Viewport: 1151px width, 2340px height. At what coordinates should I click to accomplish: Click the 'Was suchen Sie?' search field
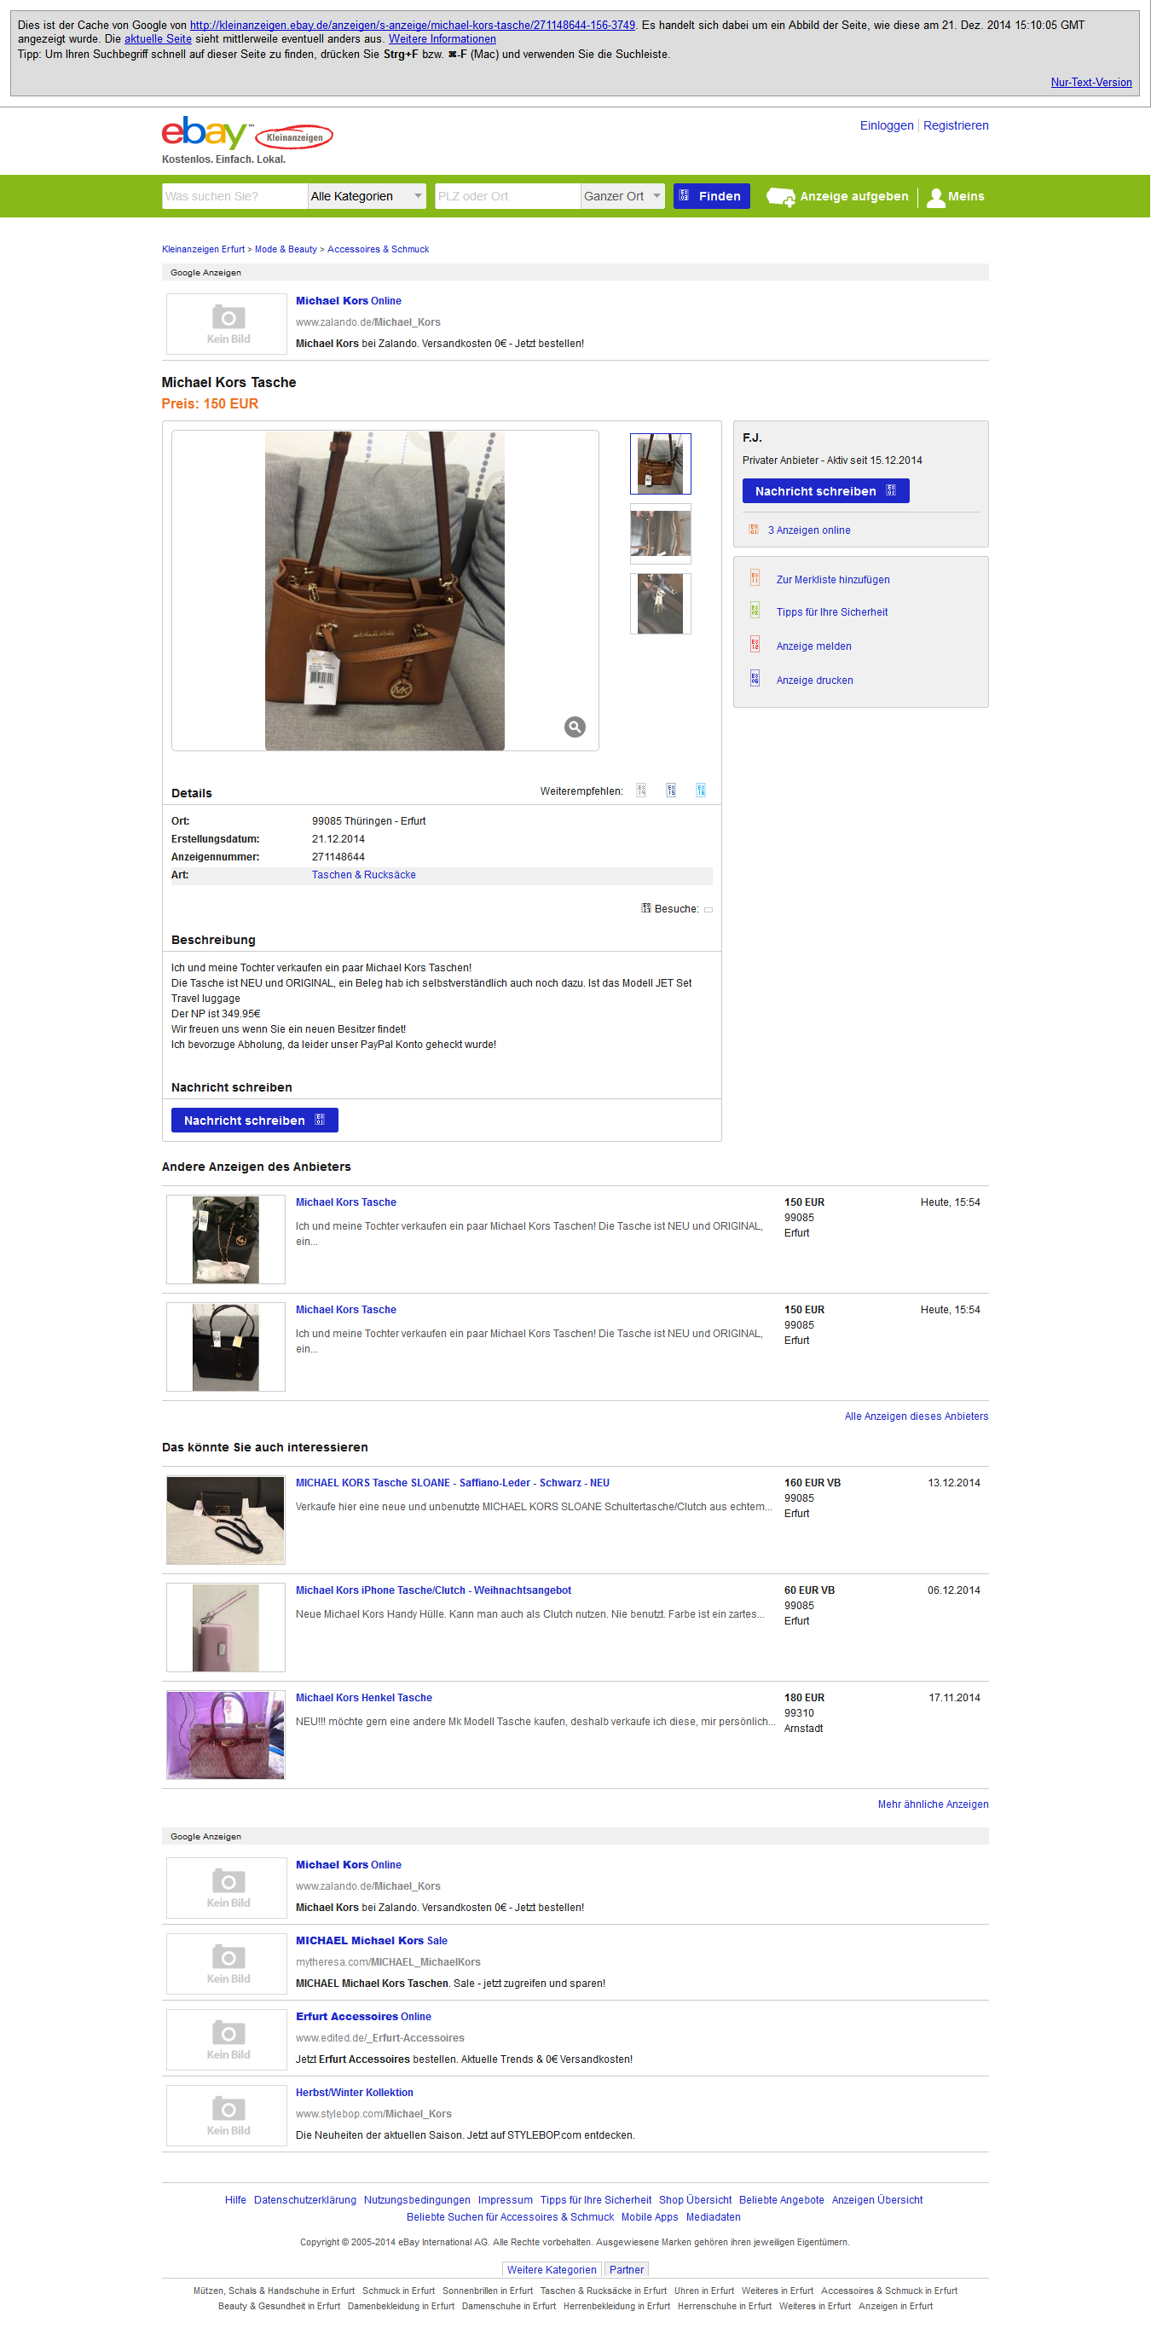234,196
